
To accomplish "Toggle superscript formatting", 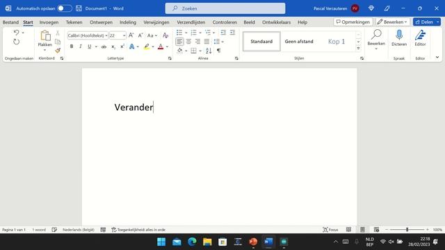I will (x=122, y=47).
